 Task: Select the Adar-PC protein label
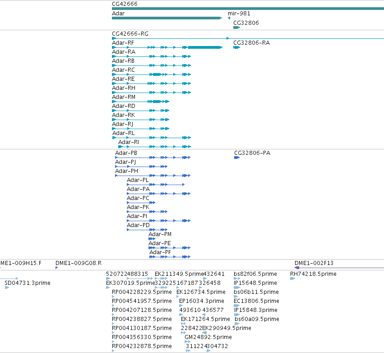pos(138,199)
